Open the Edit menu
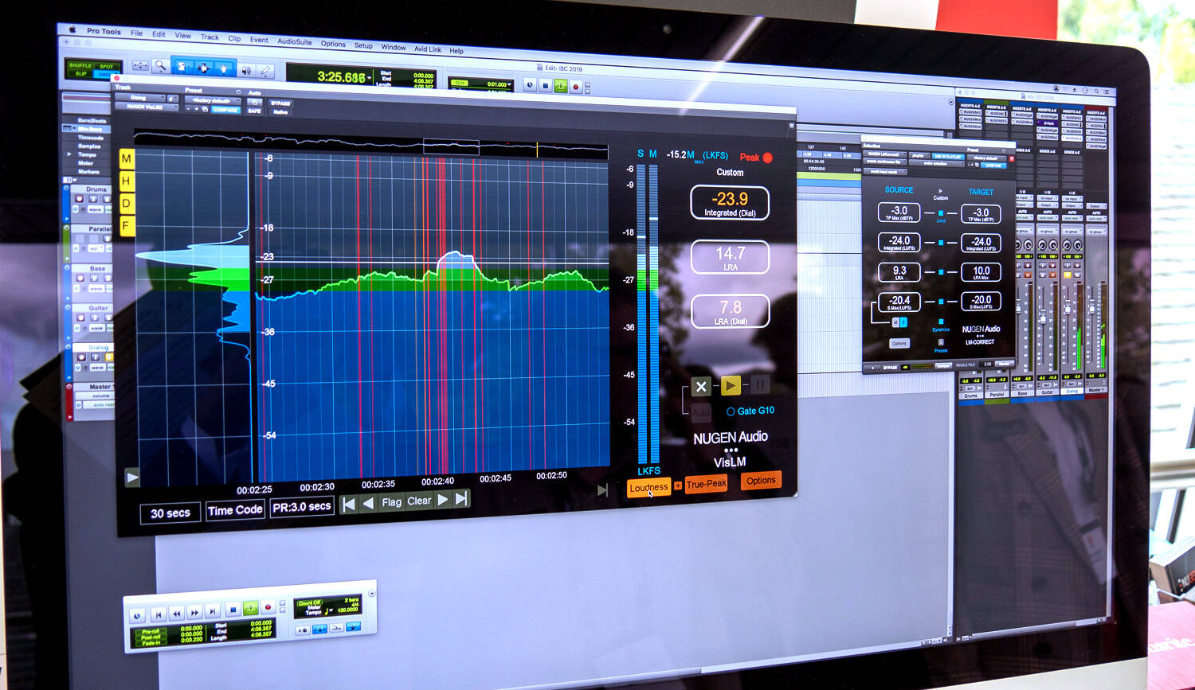Image resolution: width=1195 pixels, height=690 pixels. pos(159,34)
